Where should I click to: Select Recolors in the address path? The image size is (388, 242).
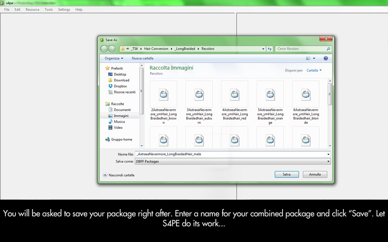[208, 49]
